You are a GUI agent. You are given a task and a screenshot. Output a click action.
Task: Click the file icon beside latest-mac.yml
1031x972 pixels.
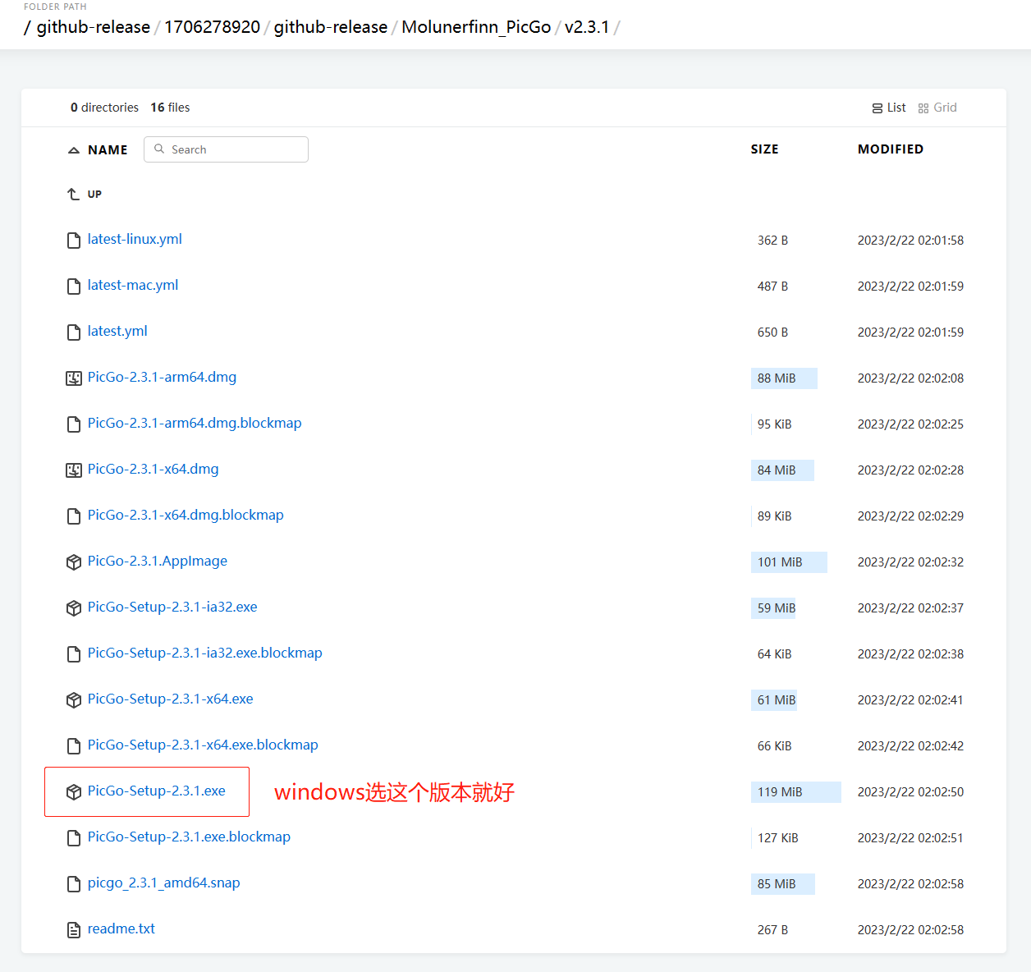(74, 287)
